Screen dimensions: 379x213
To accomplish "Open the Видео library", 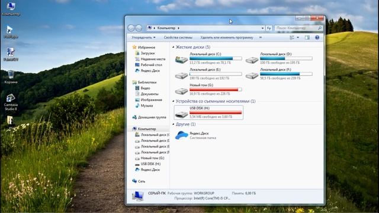I will 145,88.
